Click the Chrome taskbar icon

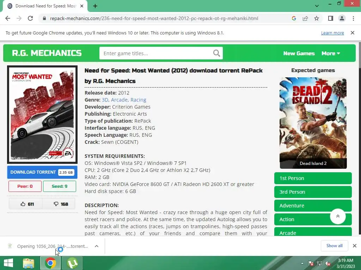coord(50,263)
